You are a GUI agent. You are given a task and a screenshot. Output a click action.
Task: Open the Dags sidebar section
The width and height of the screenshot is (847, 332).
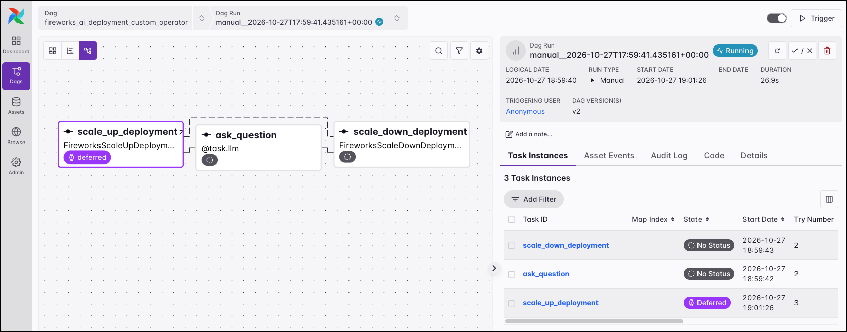click(16, 76)
